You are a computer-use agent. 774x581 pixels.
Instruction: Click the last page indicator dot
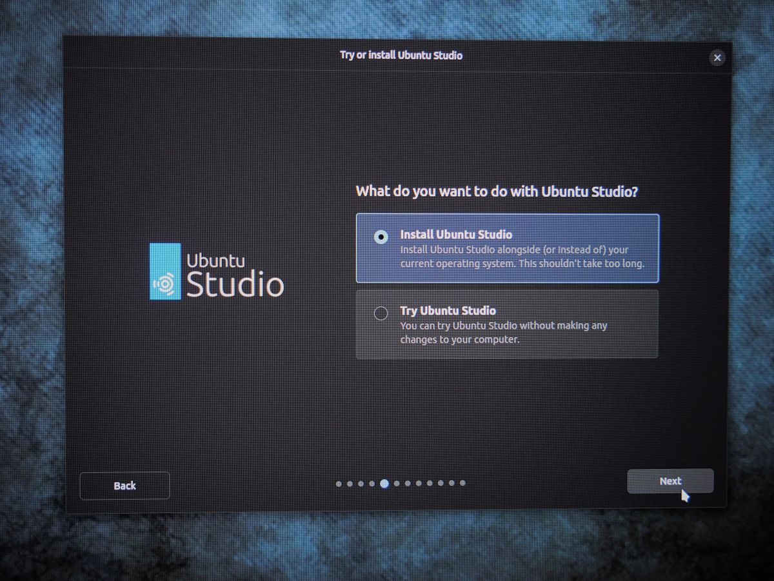click(x=462, y=482)
